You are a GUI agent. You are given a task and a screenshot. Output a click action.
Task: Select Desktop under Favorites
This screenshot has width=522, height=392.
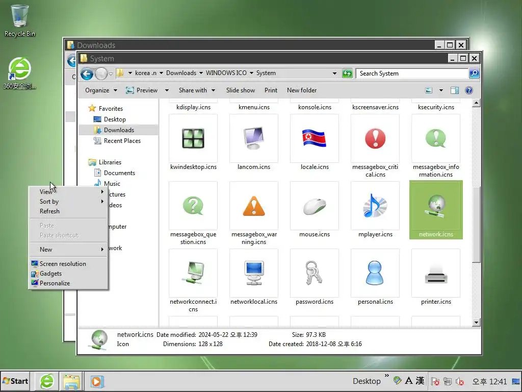coord(115,119)
